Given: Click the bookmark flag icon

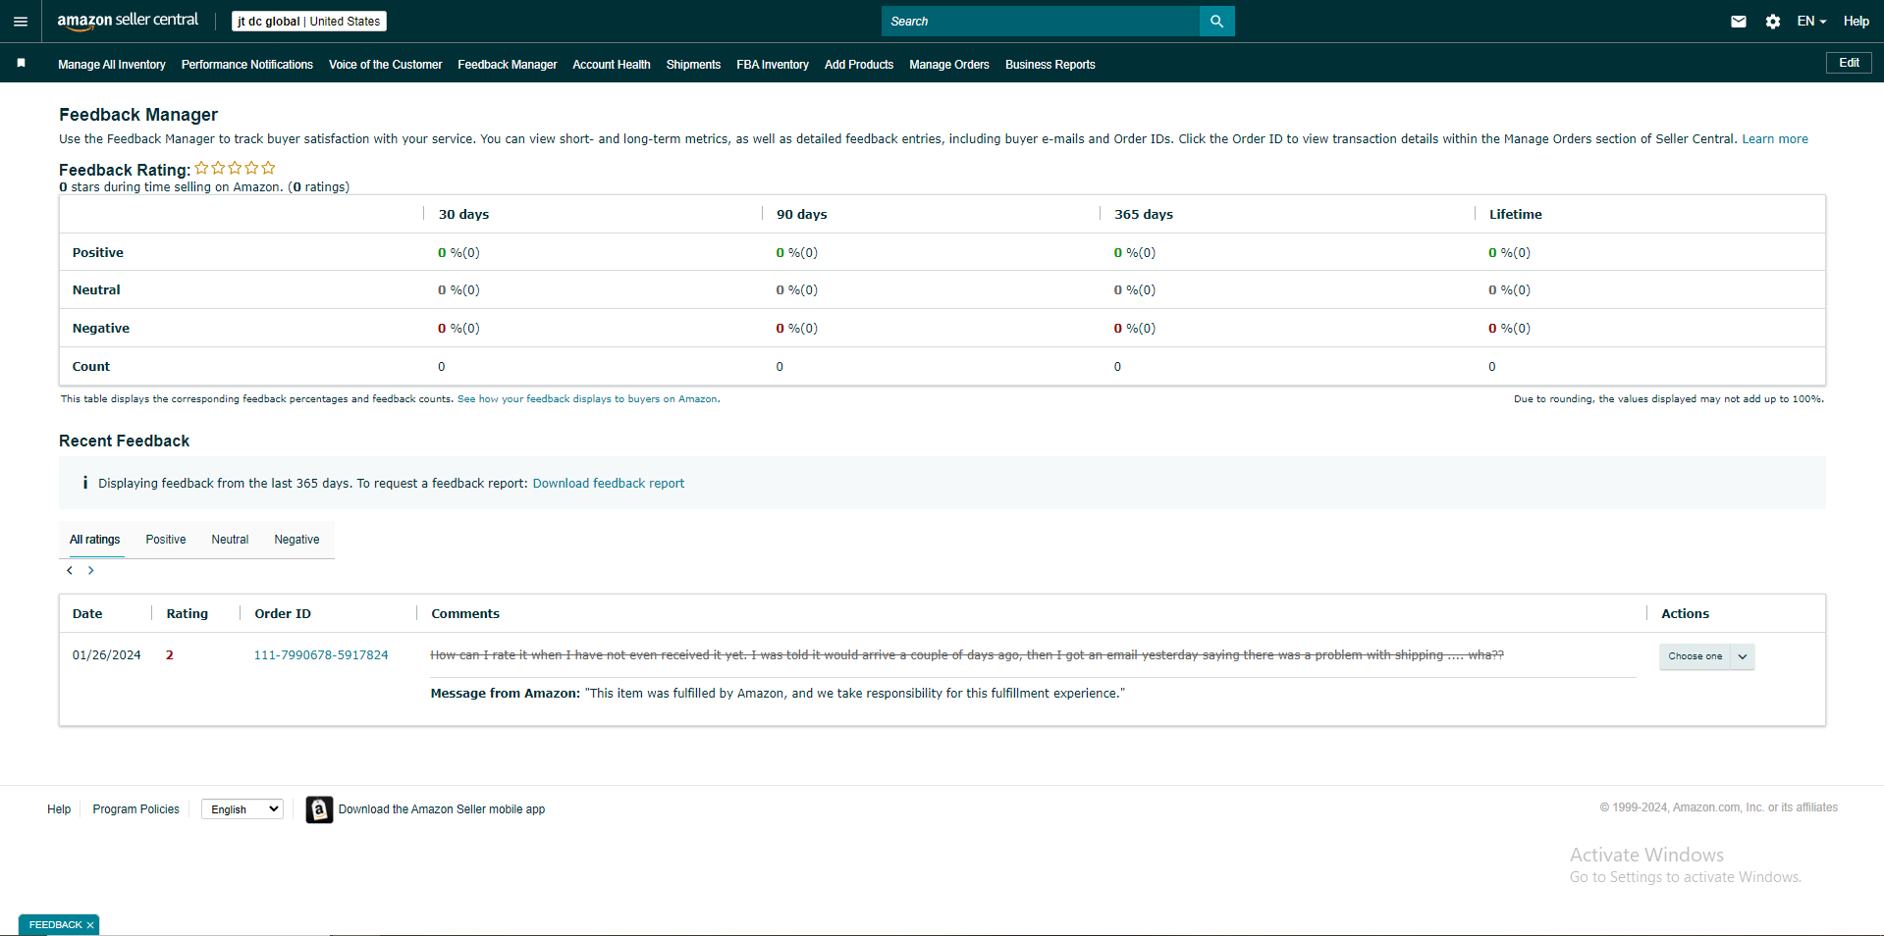Looking at the screenshot, I should (21, 63).
